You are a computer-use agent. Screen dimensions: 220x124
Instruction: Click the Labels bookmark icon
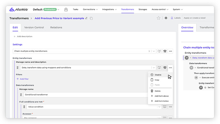[x=172, y=18]
